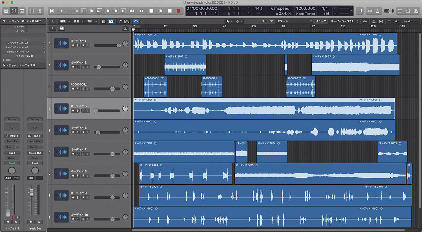Open the media Browsers icon

(x=416, y=11)
